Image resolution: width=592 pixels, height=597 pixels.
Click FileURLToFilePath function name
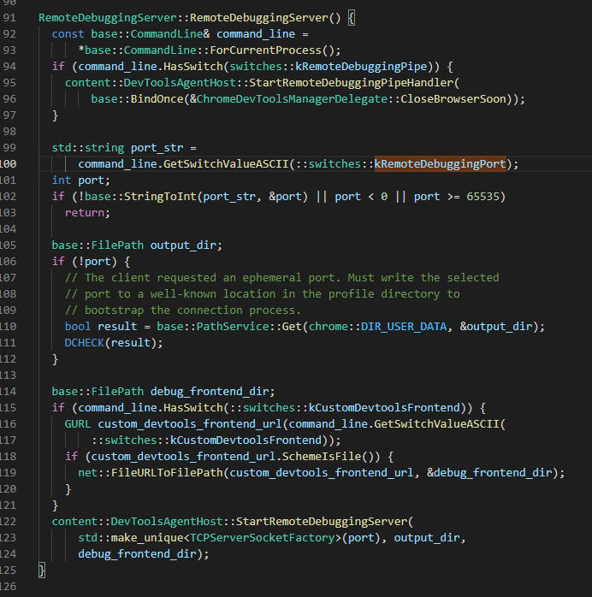167,473
